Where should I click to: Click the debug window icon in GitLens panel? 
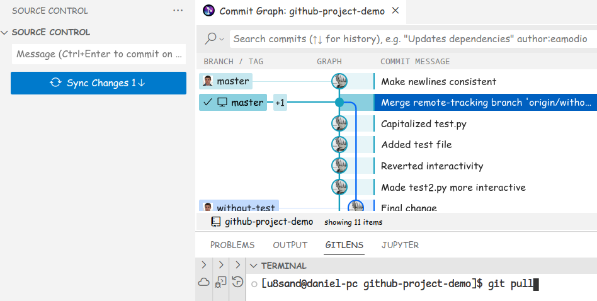[220, 282]
